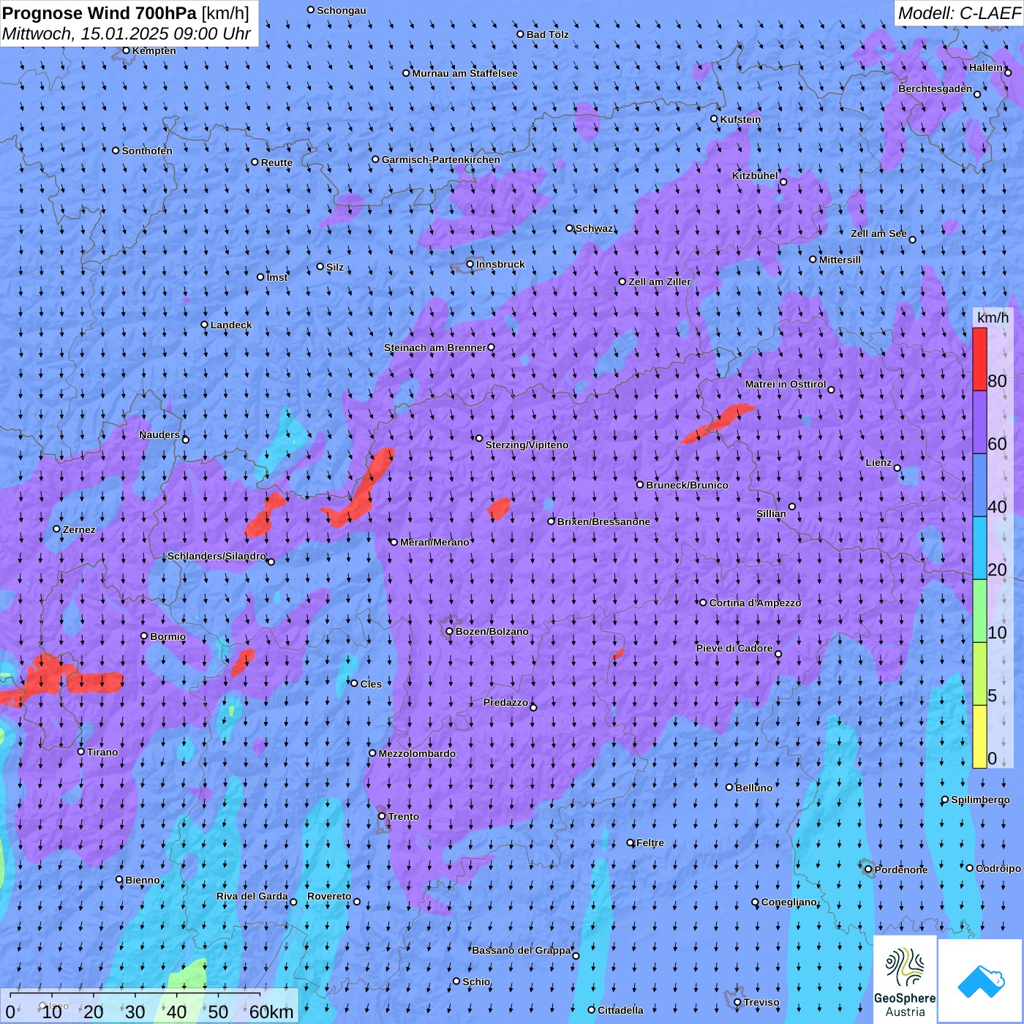Image resolution: width=1024 pixels, height=1024 pixels.
Task: Click the Pordenone label
Action: [901, 870]
